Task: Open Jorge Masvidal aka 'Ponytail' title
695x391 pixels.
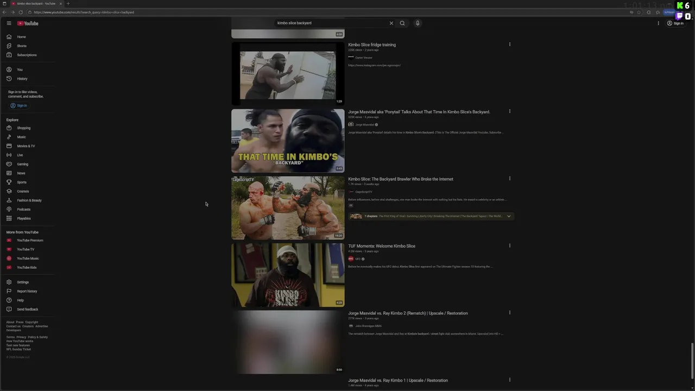Action: (x=419, y=112)
